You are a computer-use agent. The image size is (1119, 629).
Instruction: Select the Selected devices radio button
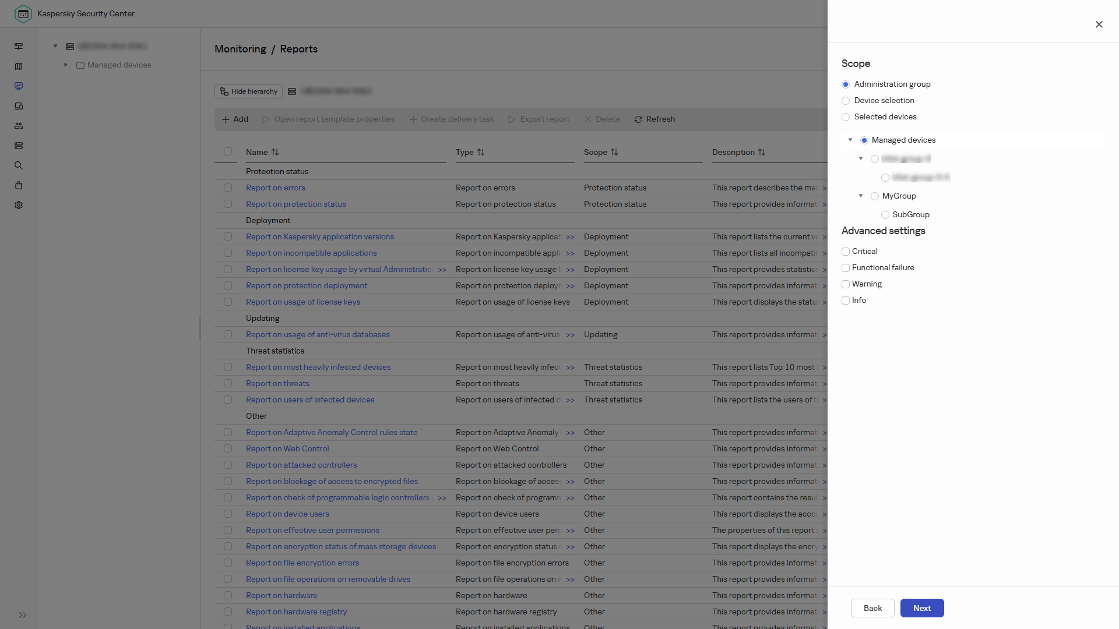click(x=846, y=117)
